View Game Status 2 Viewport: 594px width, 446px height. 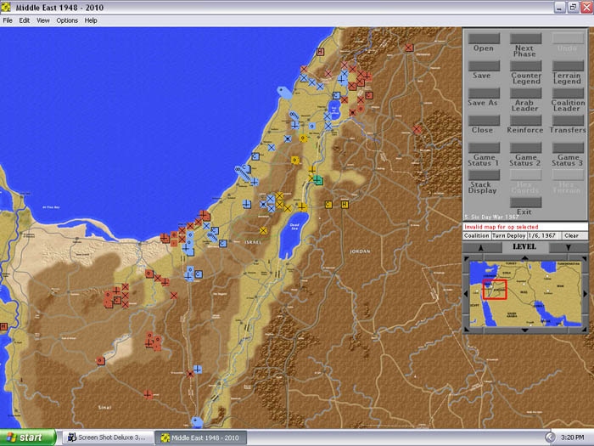tap(525, 148)
